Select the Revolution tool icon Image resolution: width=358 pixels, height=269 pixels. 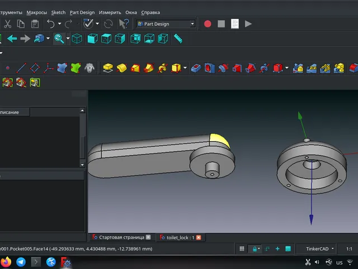pyautogui.click(x=121, y=68)
